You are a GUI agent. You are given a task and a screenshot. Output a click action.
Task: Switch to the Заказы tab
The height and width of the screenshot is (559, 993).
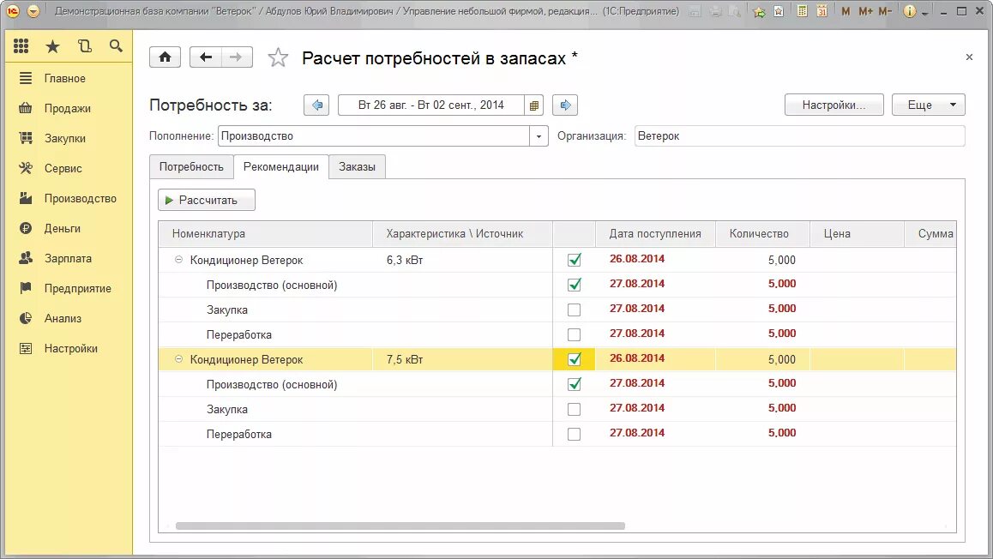358,166
